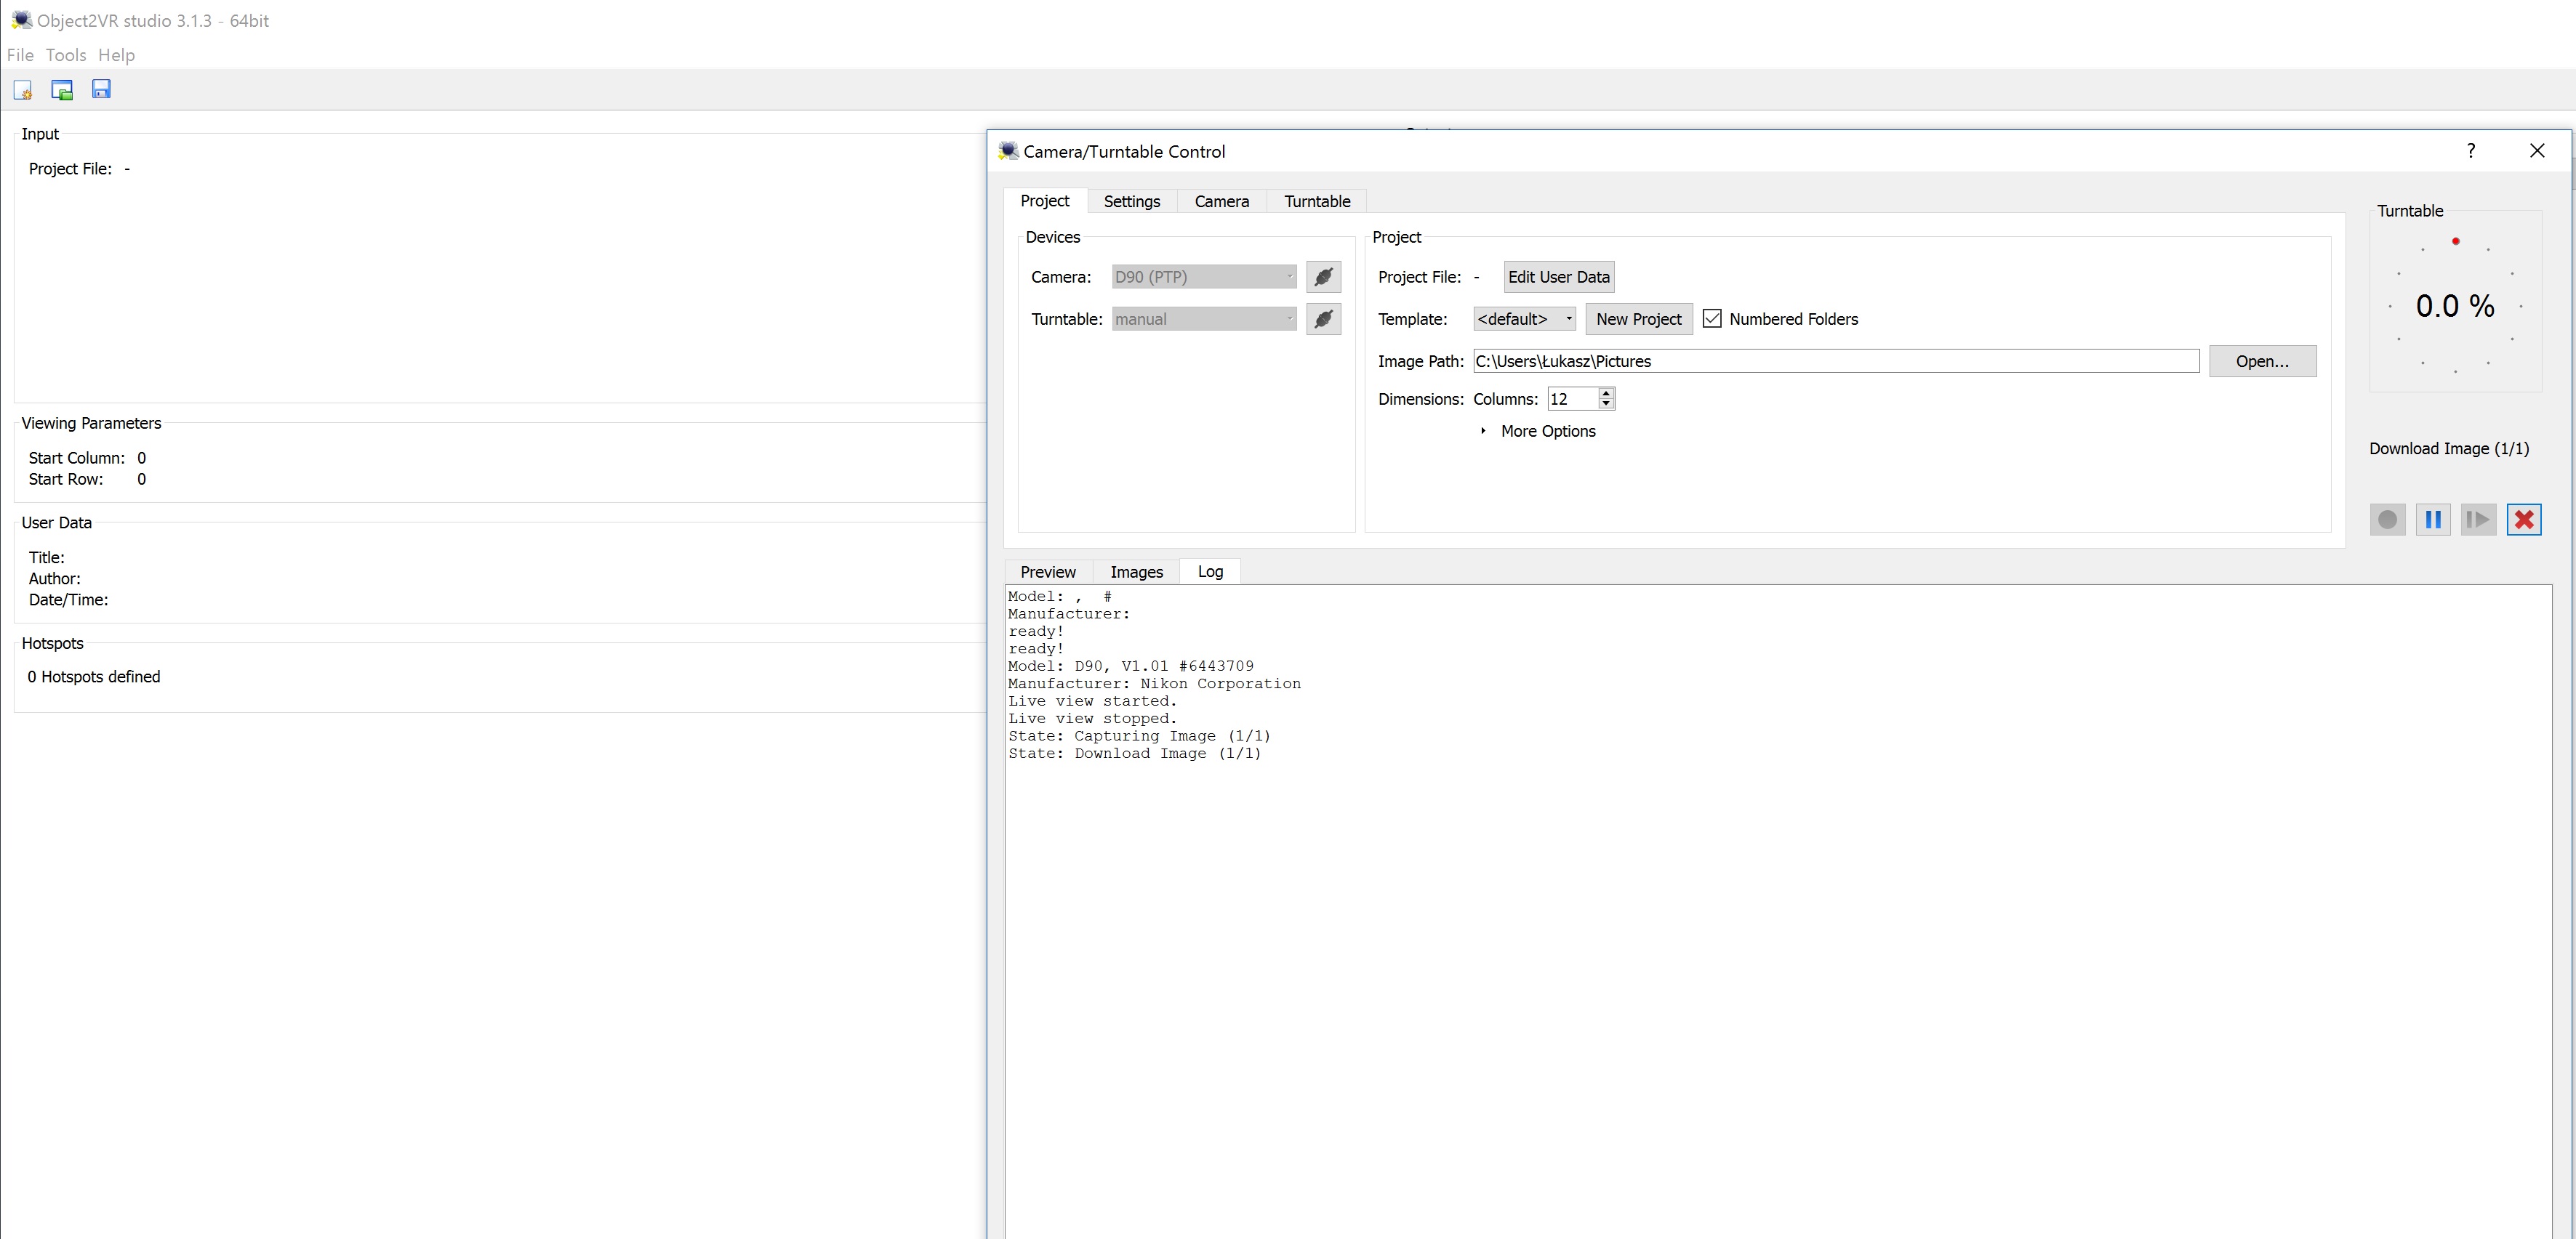Click the Image Path input field

[x=1836, y=360]
